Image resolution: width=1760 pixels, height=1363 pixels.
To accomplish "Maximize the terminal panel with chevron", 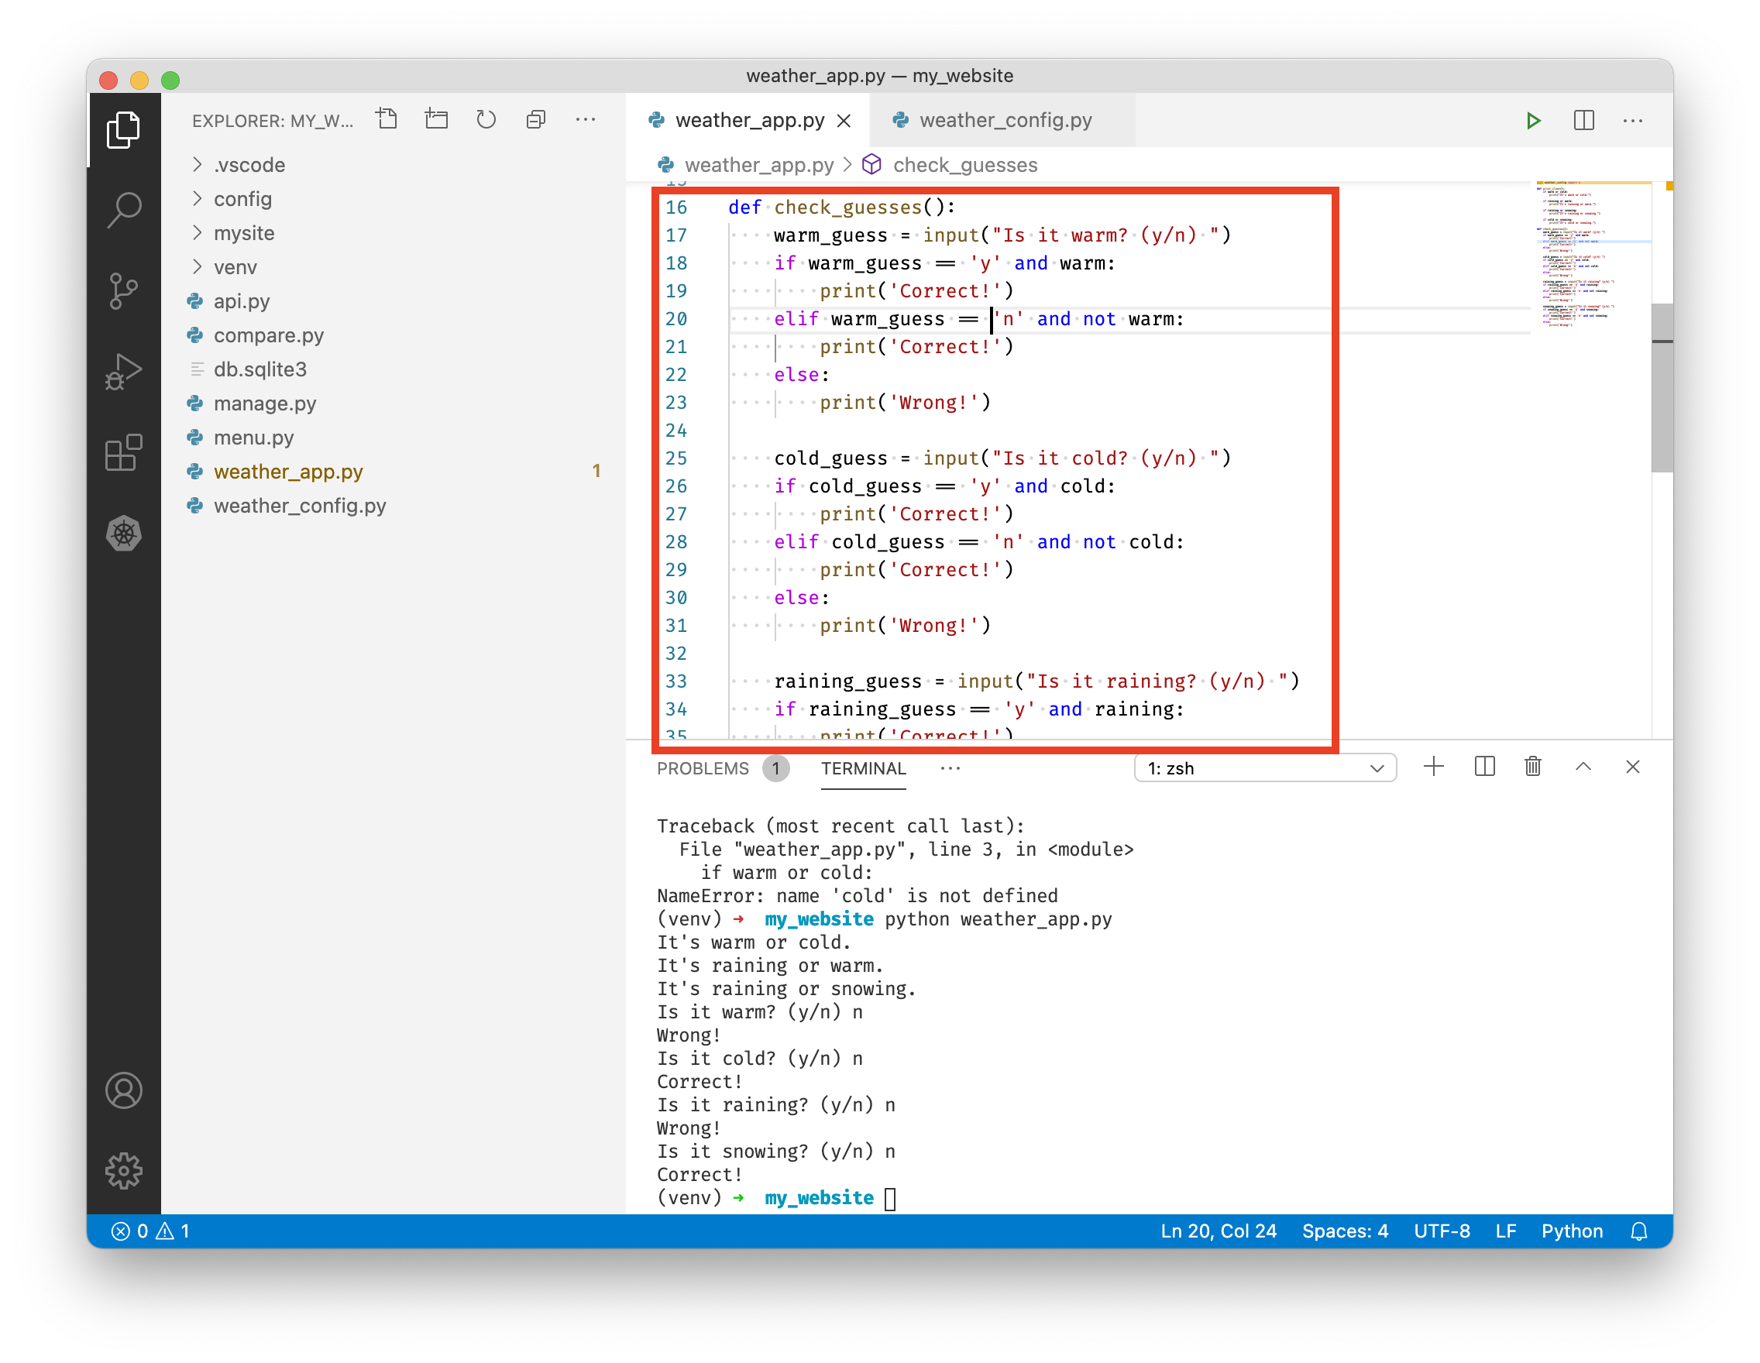I will point(1583,767).
